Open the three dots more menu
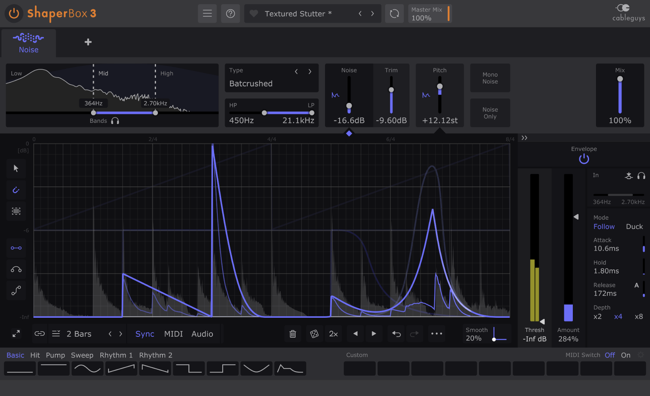This screenshot has height=396, width=650. [x=437, y=334]
